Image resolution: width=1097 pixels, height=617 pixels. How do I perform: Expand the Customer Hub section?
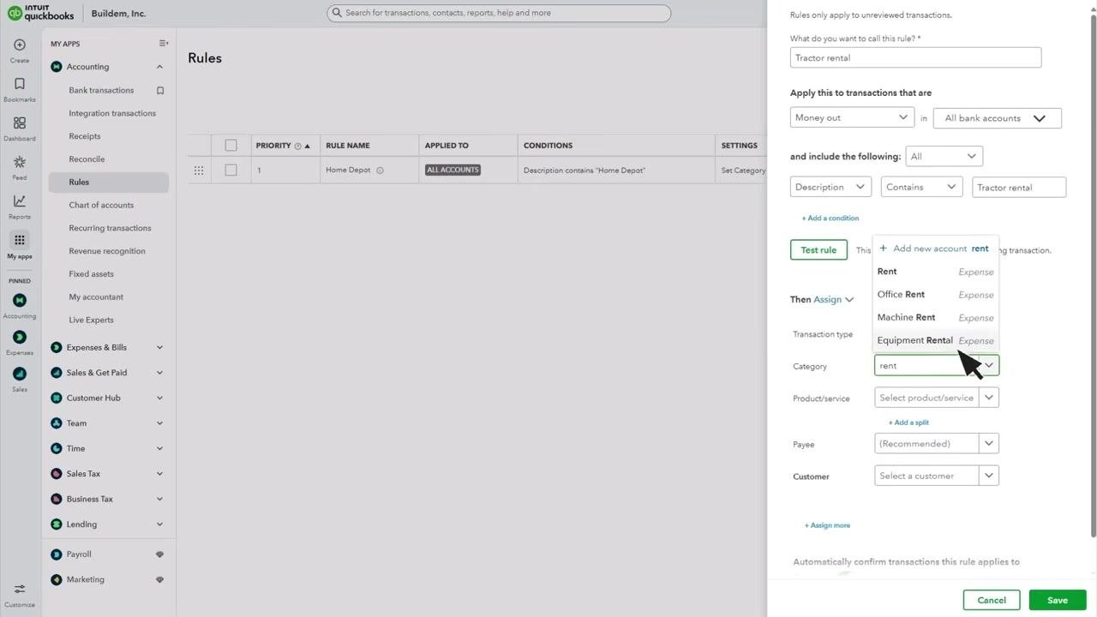click(x=159, y=398)
